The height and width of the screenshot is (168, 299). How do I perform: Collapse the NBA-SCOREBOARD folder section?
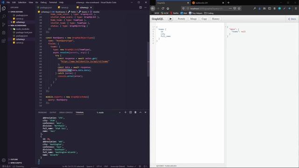17,26
